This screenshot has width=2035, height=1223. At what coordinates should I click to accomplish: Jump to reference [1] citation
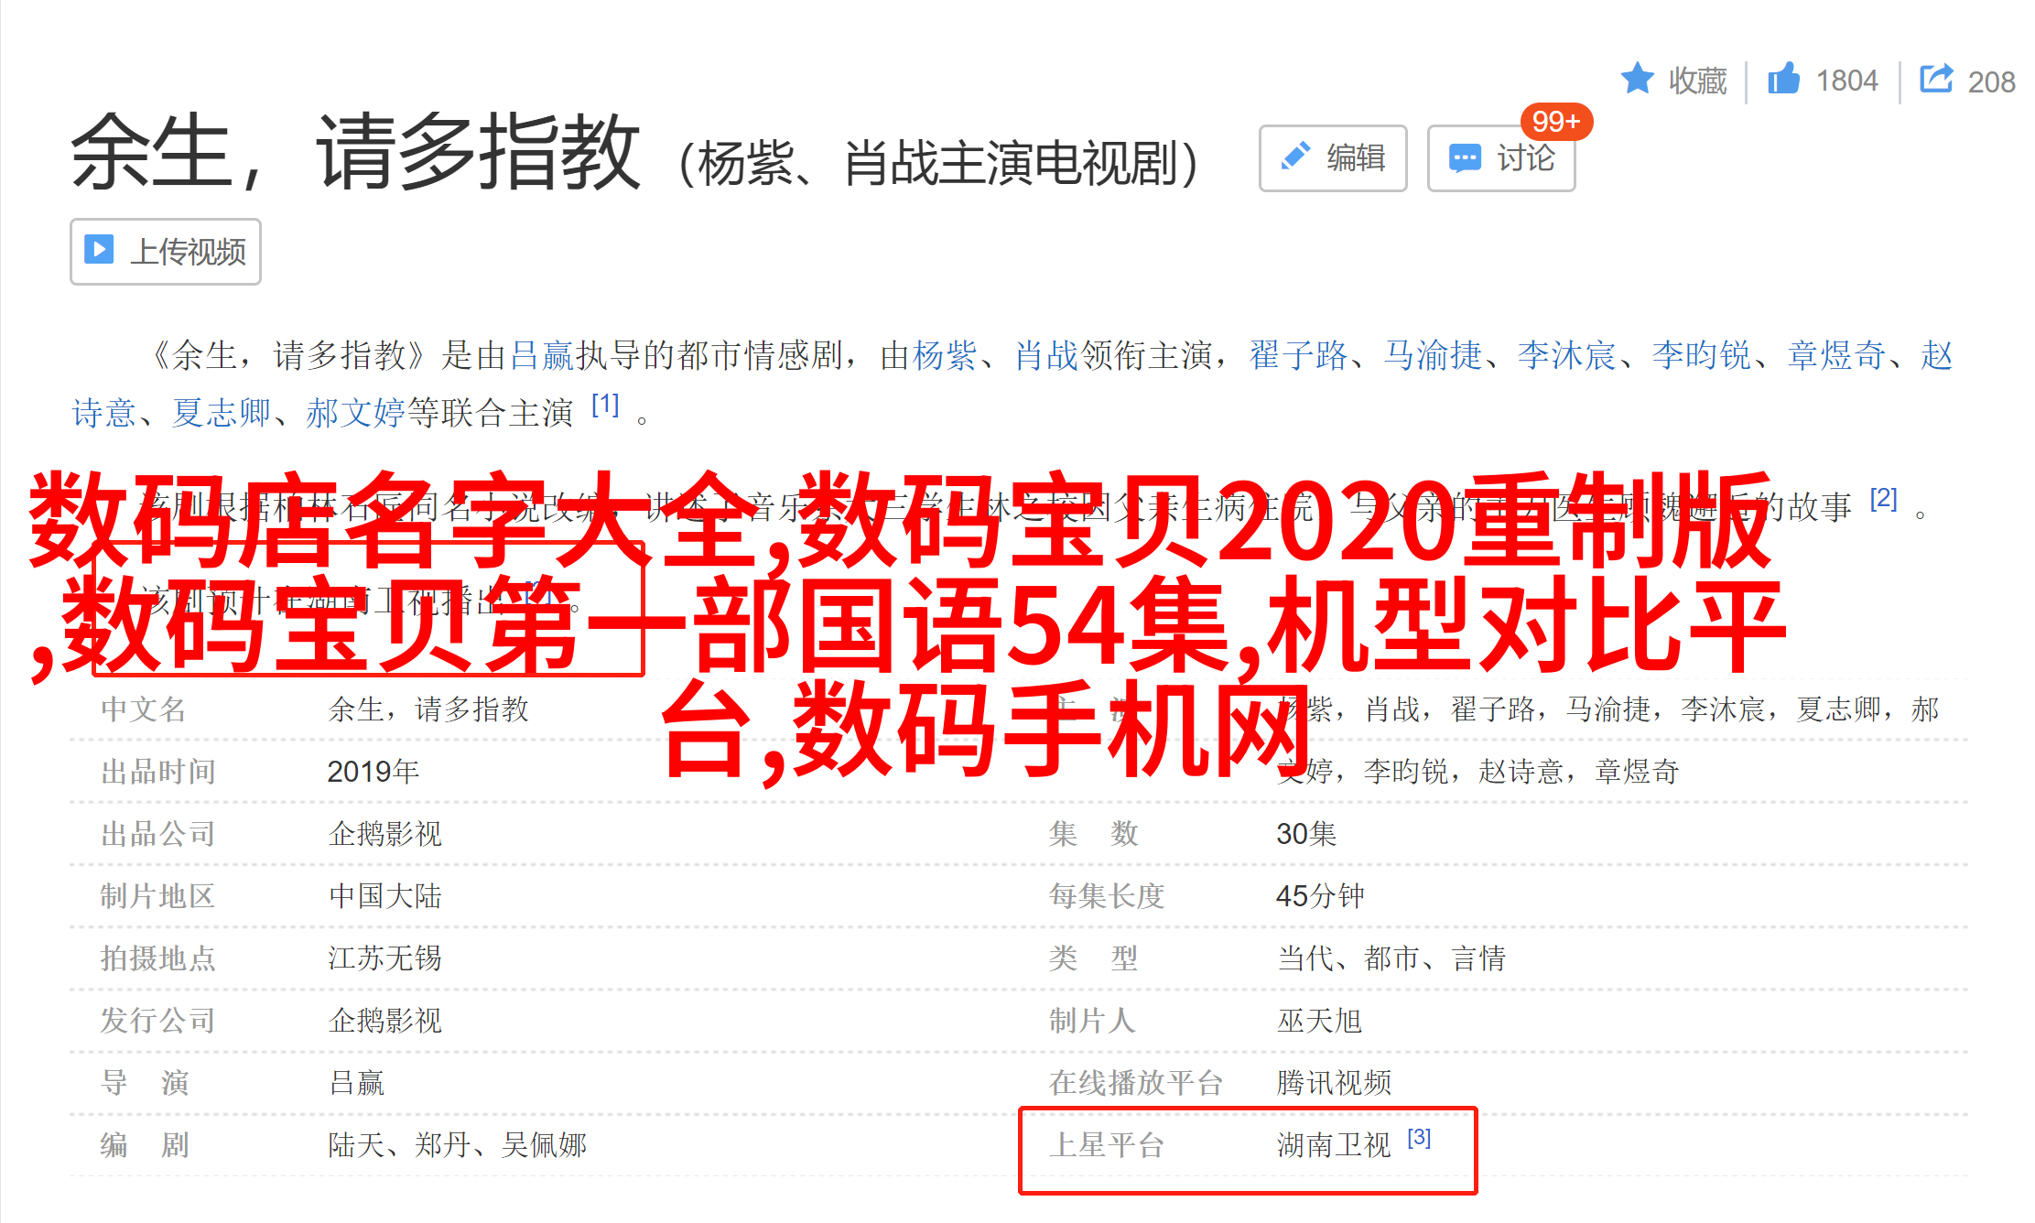click(x=605, y=404)
